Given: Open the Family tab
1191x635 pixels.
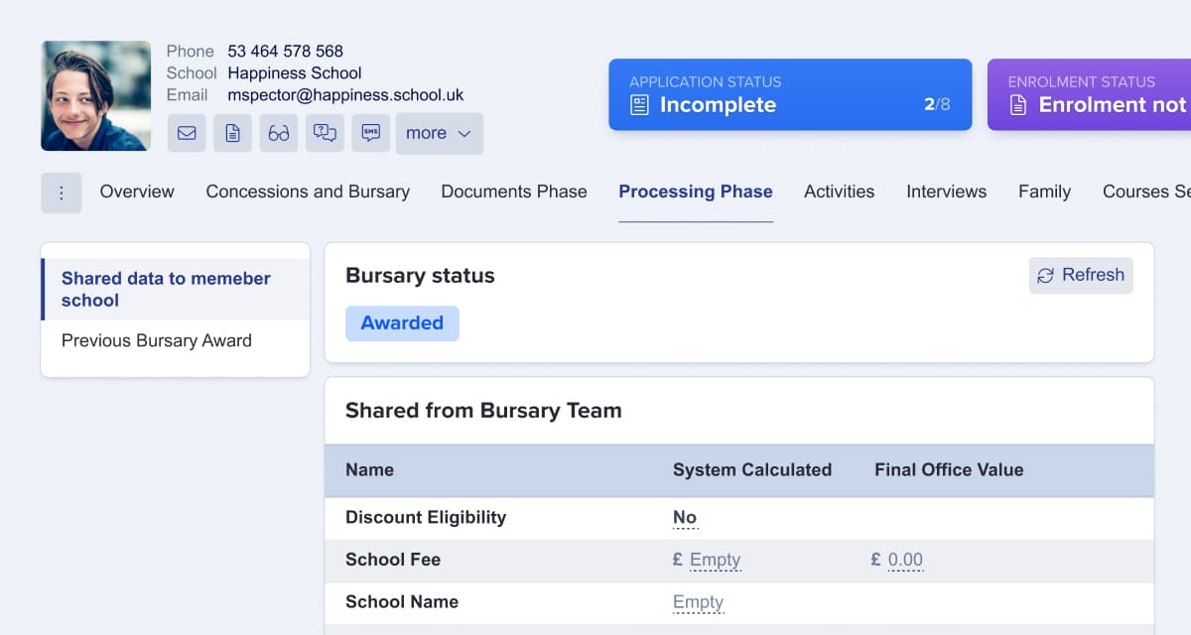Looking at the screenshot, I should point(1044,191).
